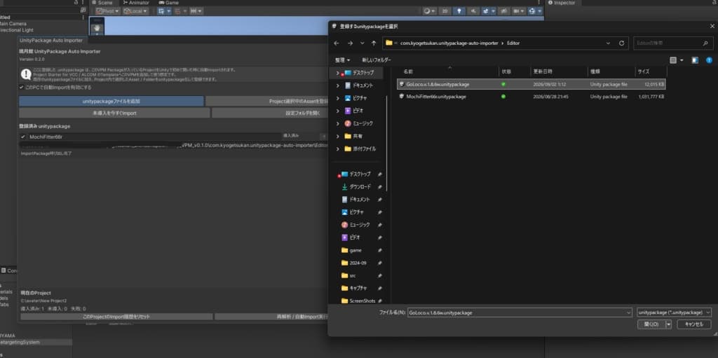Toggle the preview pane icon

click(695, 60)
